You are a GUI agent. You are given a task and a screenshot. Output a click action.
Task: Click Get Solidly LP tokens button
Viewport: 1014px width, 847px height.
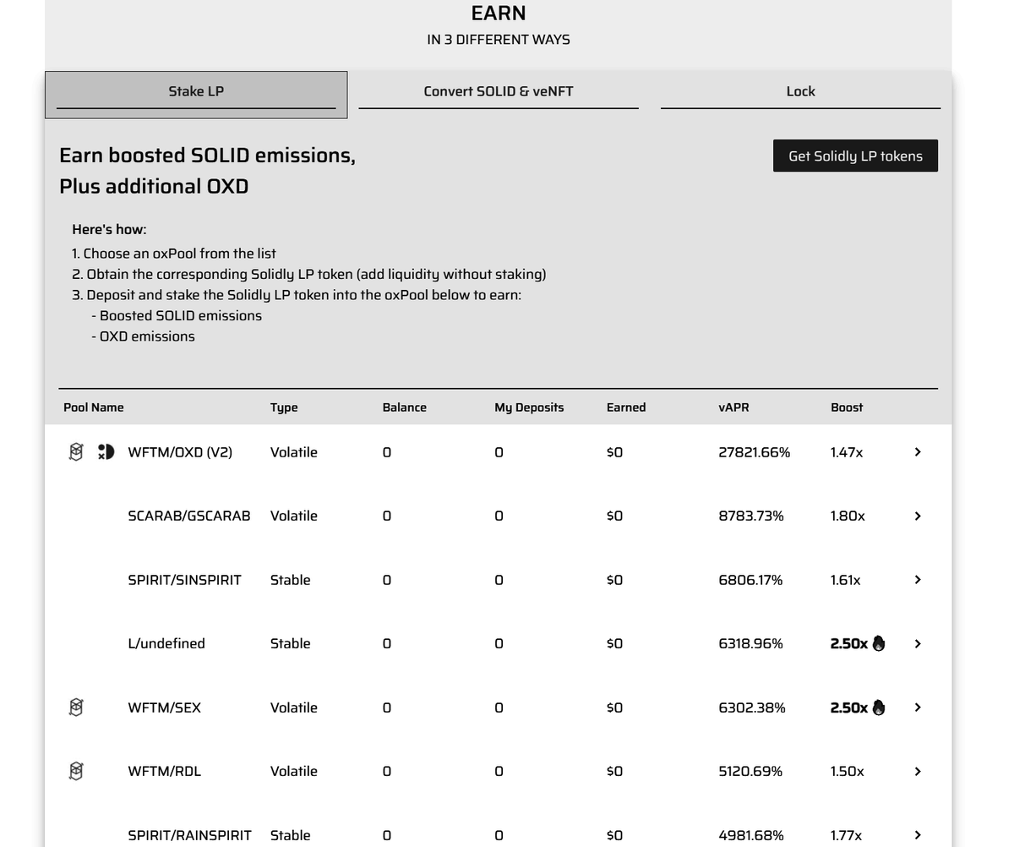855,156
